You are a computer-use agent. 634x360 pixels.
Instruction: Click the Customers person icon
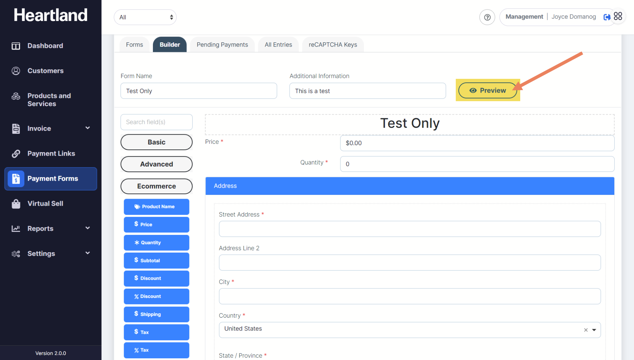(16, 71)
